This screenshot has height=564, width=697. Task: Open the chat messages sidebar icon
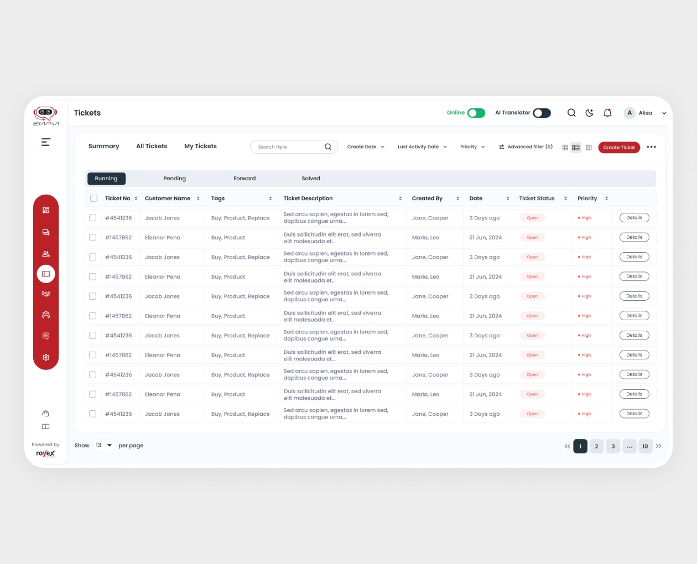[46, 232]
